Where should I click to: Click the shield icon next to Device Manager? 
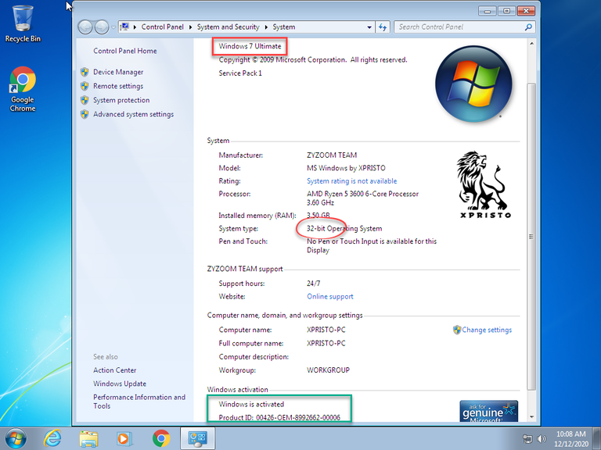pos(85,72)
